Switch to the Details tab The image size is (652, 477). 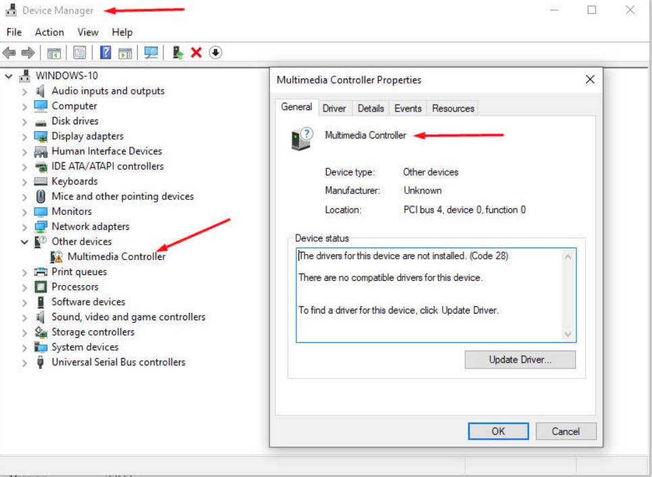point(371,108)
